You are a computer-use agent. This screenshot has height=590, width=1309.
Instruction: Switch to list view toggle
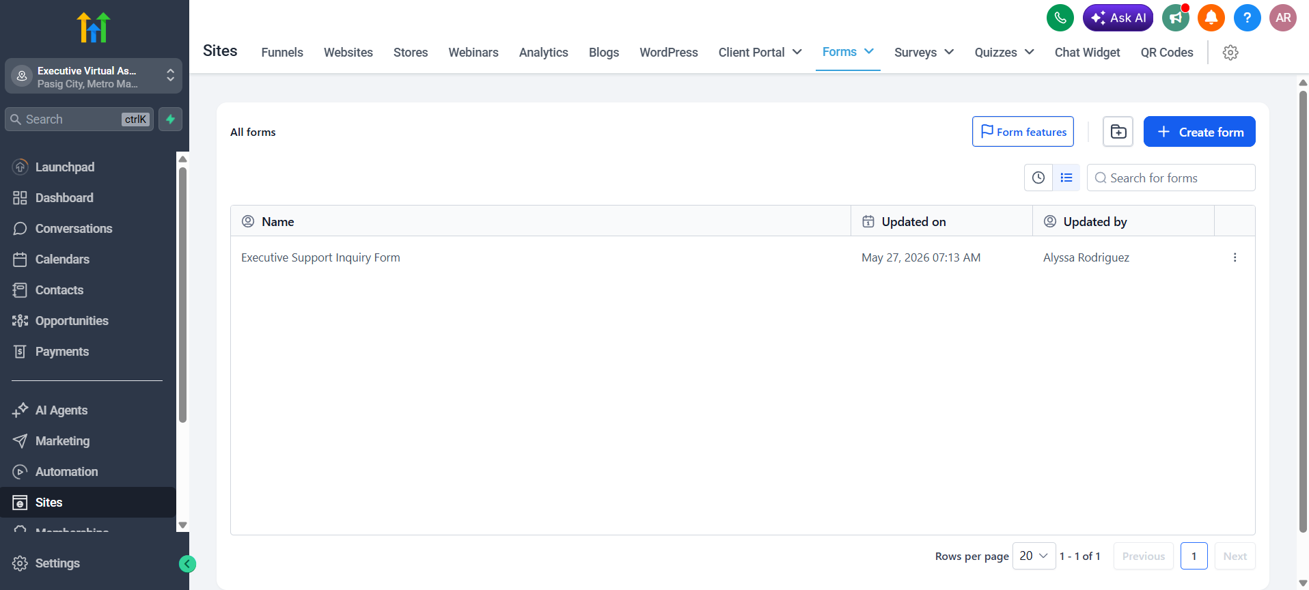pyautogui.click(x=1066, y=178)
